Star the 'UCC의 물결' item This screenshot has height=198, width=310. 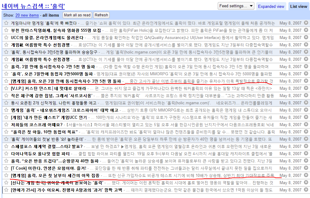point(6,37)
